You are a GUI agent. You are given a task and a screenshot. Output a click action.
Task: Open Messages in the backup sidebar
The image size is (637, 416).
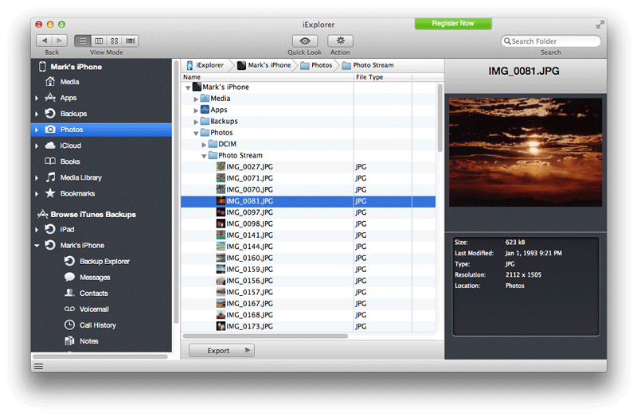[x=95, y=278]
